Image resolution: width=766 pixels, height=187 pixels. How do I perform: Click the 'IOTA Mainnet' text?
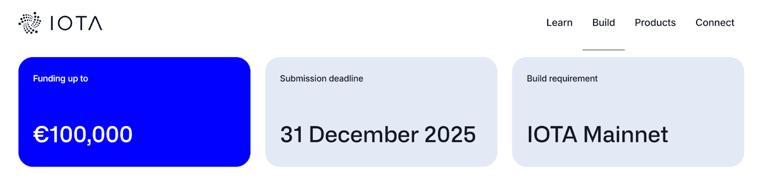[597, 135]
